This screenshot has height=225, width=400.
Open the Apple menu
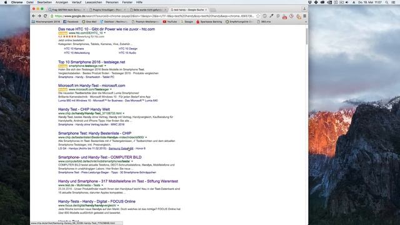click(x=6, y=2)
